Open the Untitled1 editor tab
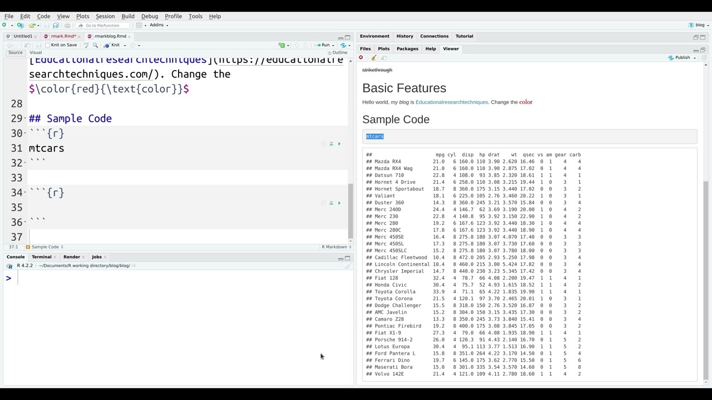Image resolution: width=712 pixels, height=400 pixels. click(22, 36)
